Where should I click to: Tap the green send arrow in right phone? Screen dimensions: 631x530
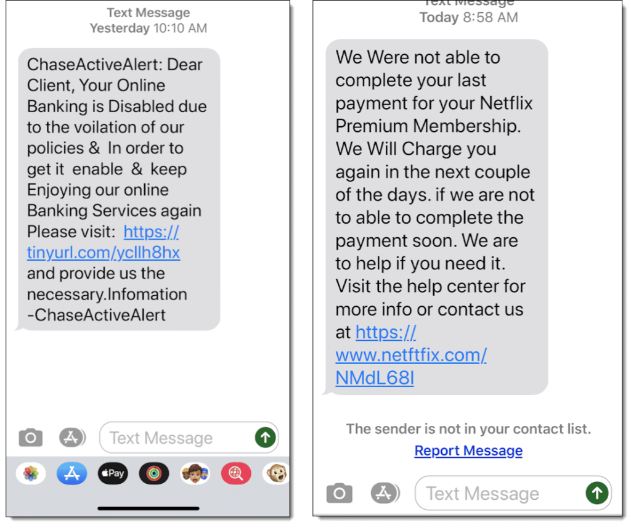596,493
